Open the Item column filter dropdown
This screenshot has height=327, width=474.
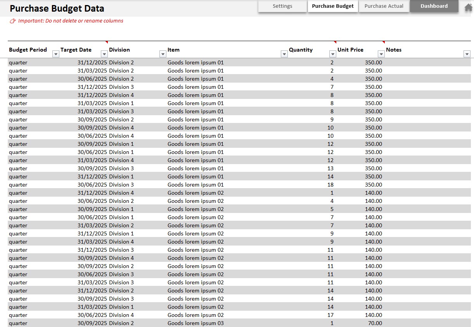[284, 54]
